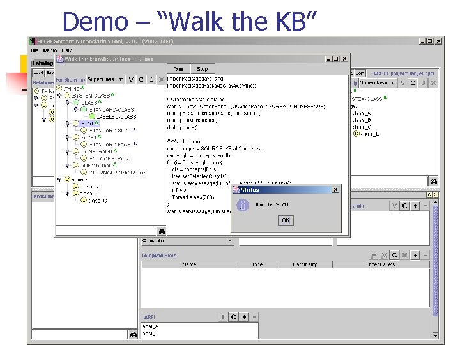Click the X delete icon in TARGET project toolbar

(433, 83)
